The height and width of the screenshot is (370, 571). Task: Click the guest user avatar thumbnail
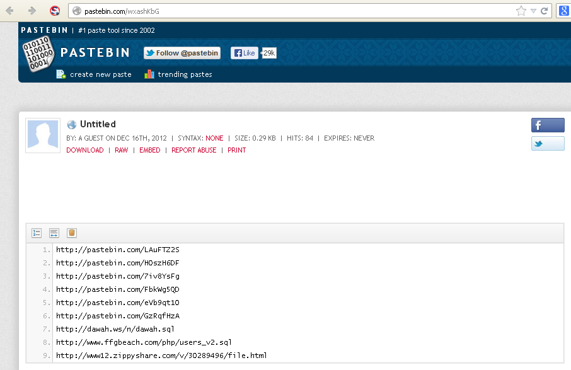pyautogui.click(x=43, y=136)
